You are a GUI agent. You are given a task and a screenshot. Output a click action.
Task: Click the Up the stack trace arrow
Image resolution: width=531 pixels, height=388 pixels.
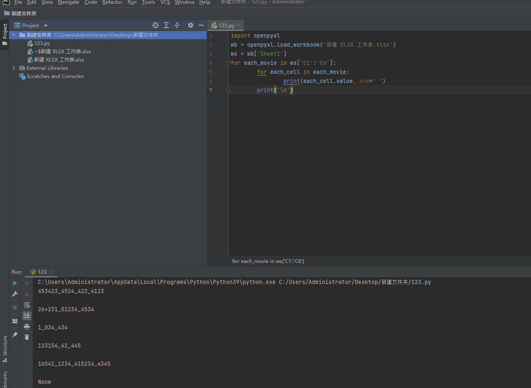[27, 284]
